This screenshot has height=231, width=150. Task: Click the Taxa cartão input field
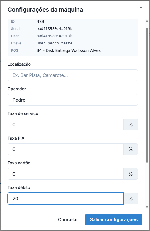(x=66, y=174)
